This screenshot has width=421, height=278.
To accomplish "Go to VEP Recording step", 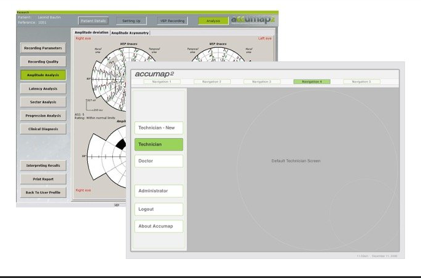I will coord(172,21).
